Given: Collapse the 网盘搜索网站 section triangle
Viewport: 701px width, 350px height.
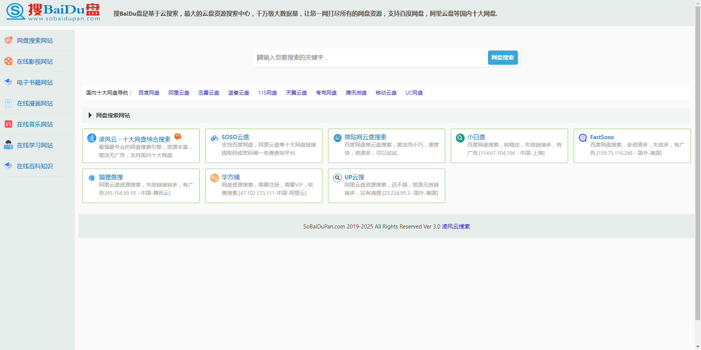Looking at the screenshot, I should point(90,115).
